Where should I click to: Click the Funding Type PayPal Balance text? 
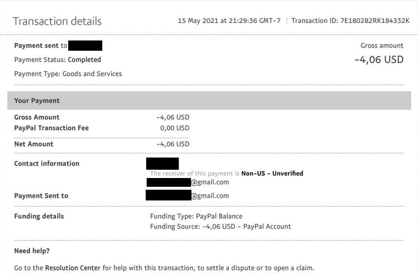click(x=196, y=216)
